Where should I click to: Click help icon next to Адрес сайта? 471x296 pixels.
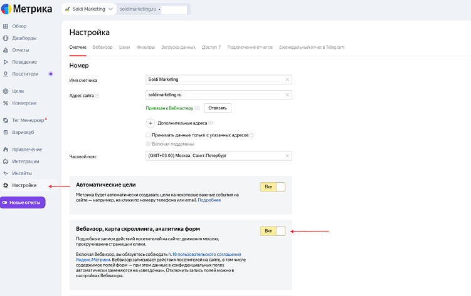(97, 96)
